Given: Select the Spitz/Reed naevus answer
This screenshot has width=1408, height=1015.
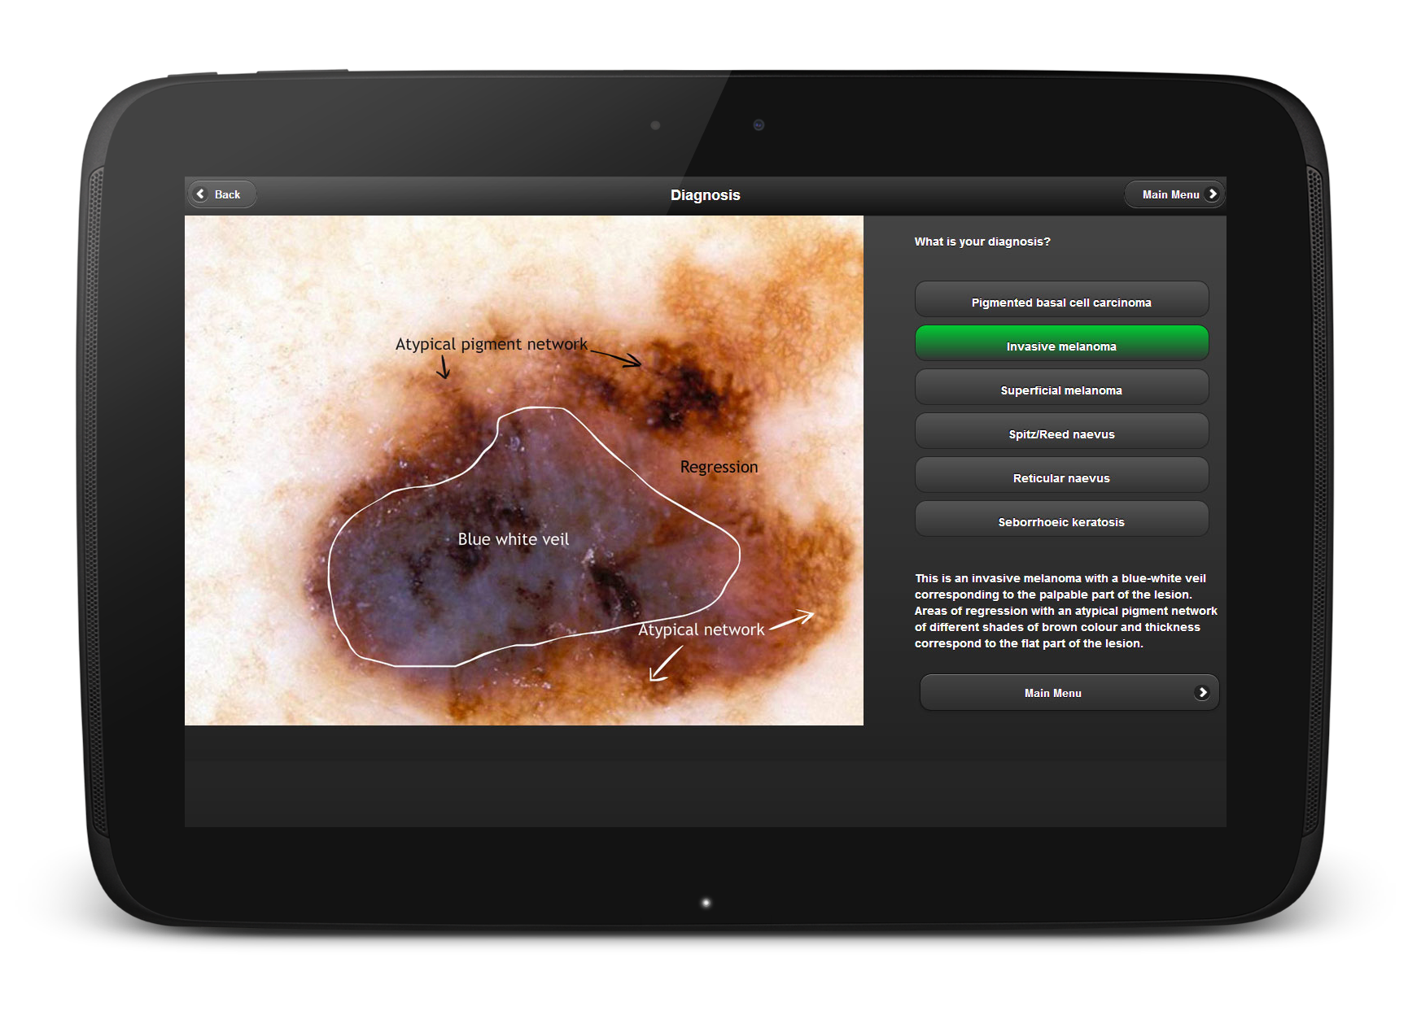Looking at the screenshot, I should [x=1060, y=433].
